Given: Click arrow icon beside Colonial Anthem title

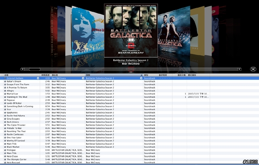Looking at the screenshot, I should tap(38, 78).
